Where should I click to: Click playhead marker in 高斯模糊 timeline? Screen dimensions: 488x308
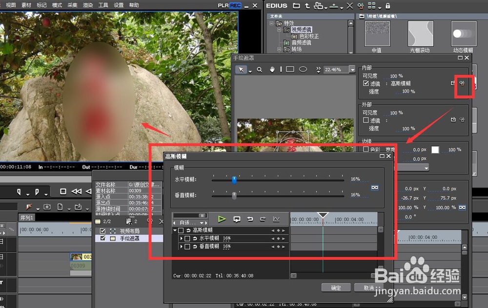[323, 215]
